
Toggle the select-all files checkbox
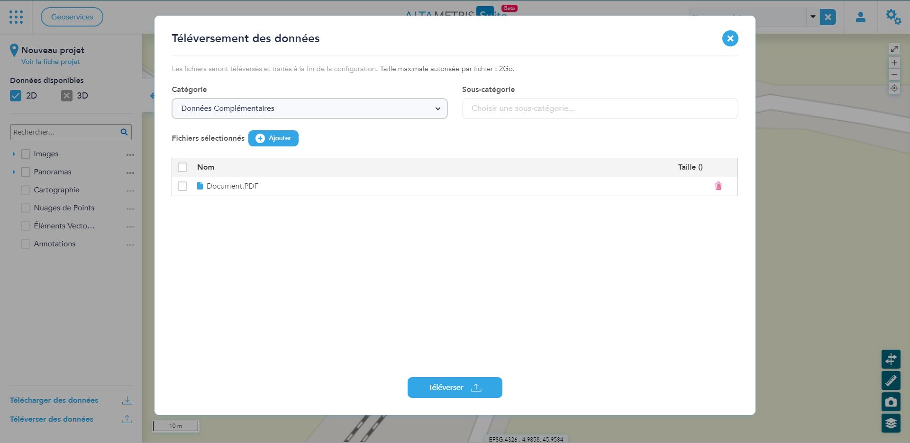pyautogui.click(x=182, y=167)
